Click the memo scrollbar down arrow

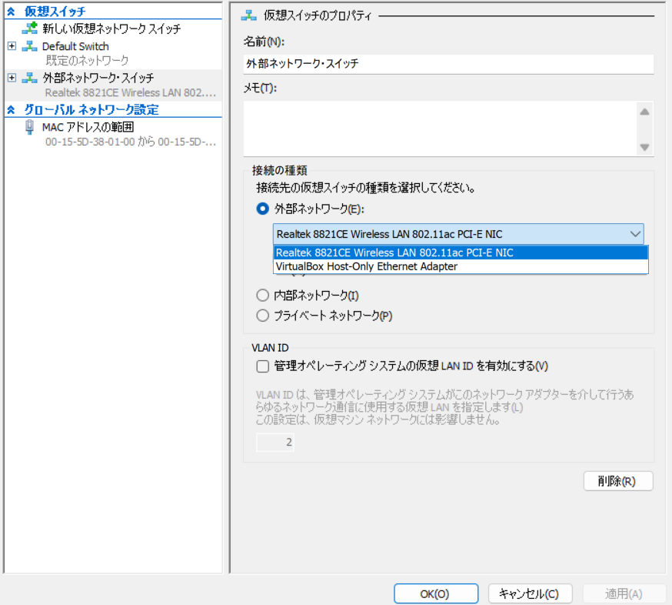click(644, 147)
